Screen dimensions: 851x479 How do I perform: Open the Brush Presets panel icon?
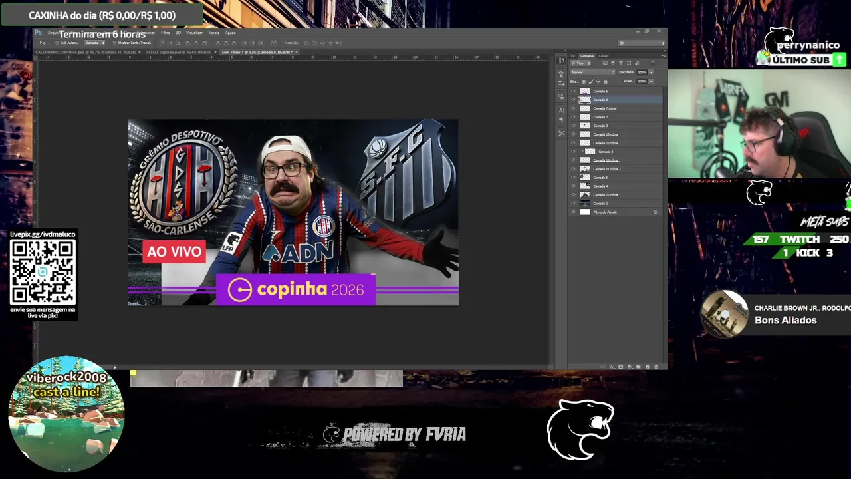(562, 83)
